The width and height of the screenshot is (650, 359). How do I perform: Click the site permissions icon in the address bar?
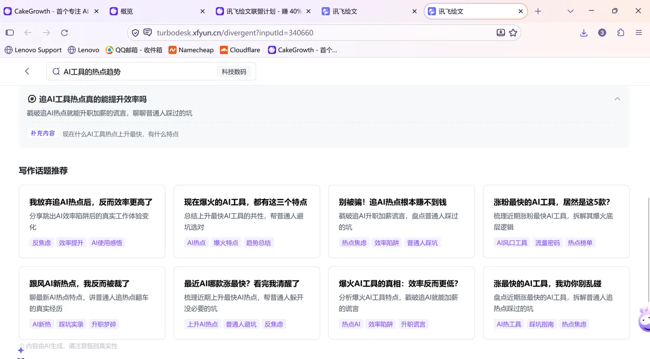pyautogui.click(x=147, y=33)
